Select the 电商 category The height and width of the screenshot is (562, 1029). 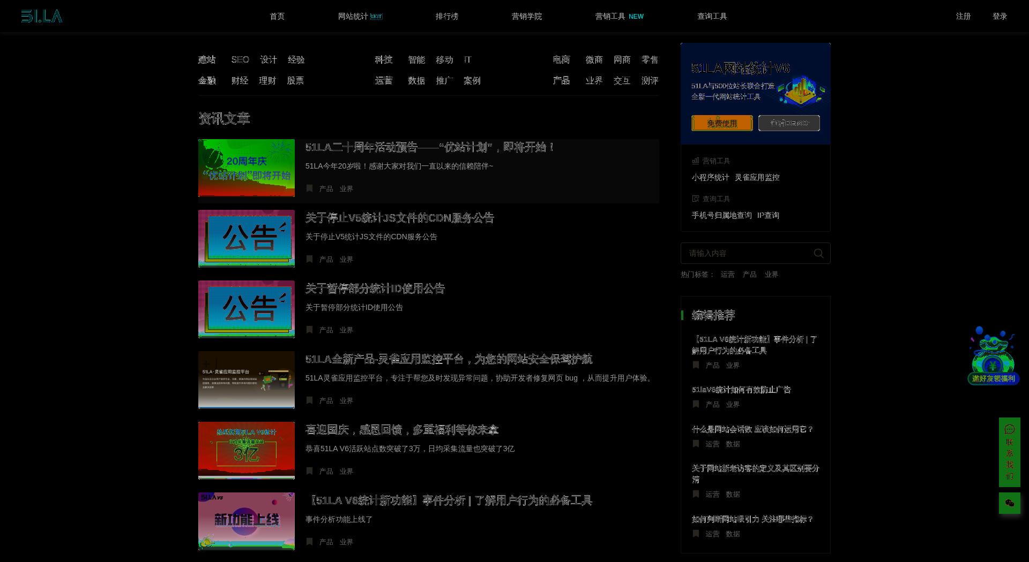pos(562,59)
